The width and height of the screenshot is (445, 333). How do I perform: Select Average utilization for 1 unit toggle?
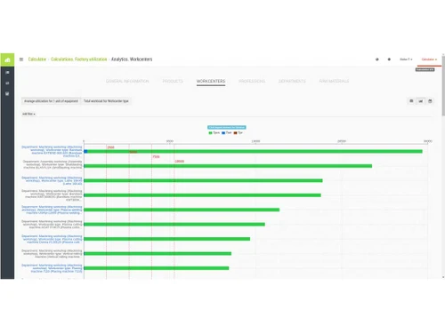point(51,101)
